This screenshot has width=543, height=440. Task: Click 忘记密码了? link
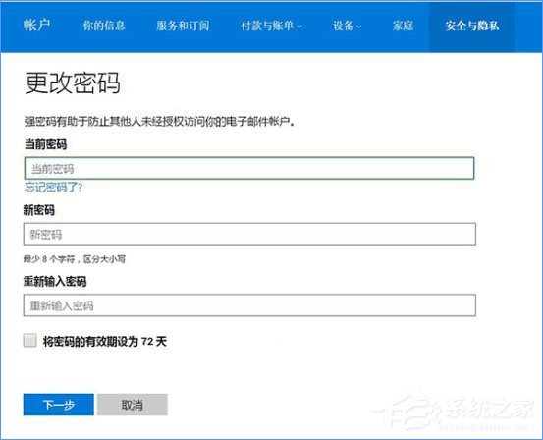click(53, 188)
